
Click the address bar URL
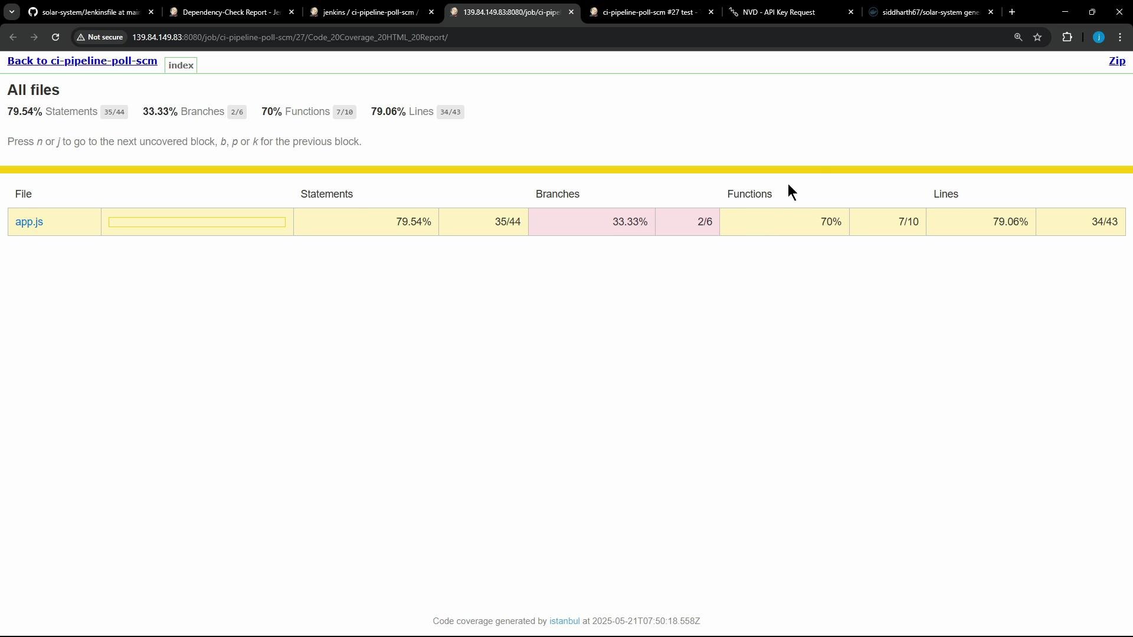coord(290,37)
